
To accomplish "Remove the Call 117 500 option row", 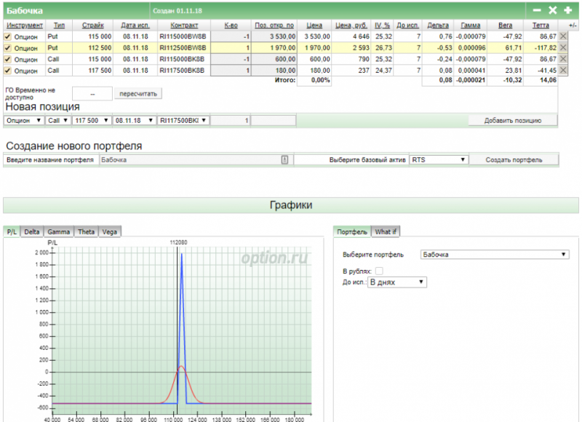I will (x=563, y=71).
